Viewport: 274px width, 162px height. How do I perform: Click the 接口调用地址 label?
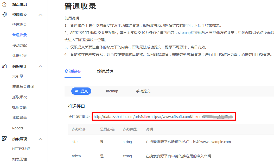coord(79,117)
